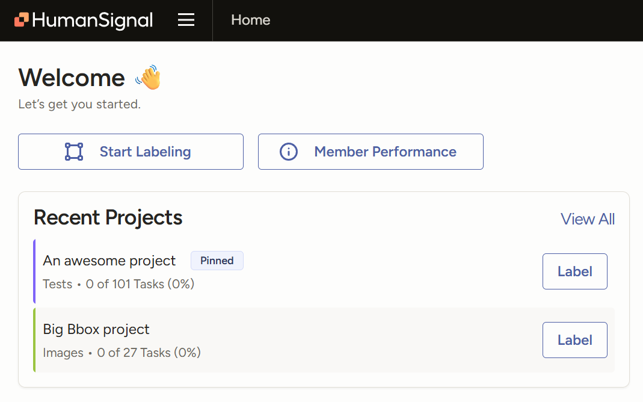
Task: Click the 0 of 101 Tasks progress text
Action: tap(140, 284)
